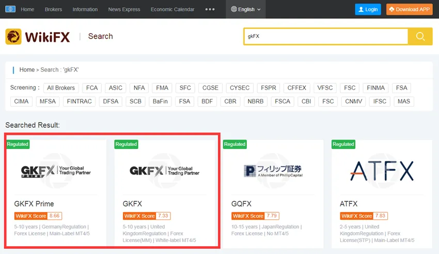Click GQFX WikiFX Score 7.79 badge
Image resolution: width=439 pixels, height=254 pixels.
255,216
